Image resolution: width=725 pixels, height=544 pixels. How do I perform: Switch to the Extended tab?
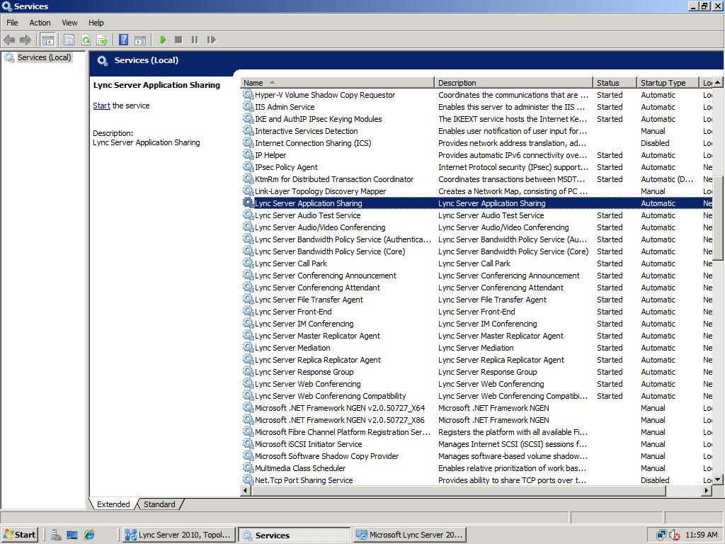click(113, 504)
